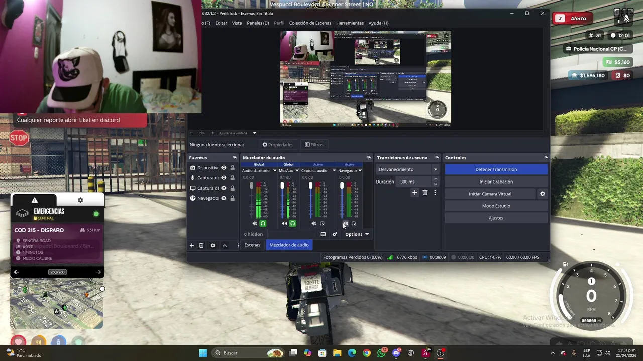This screenshot has height=361, width=643.
Task: Open Ajustes in Controles panel
Action: click(496, 218)
